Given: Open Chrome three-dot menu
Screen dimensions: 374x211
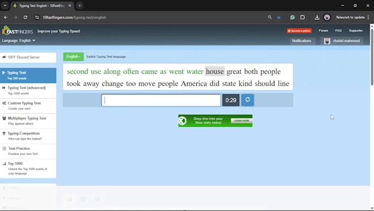Looking at the screenshot, I should point(369,17).
